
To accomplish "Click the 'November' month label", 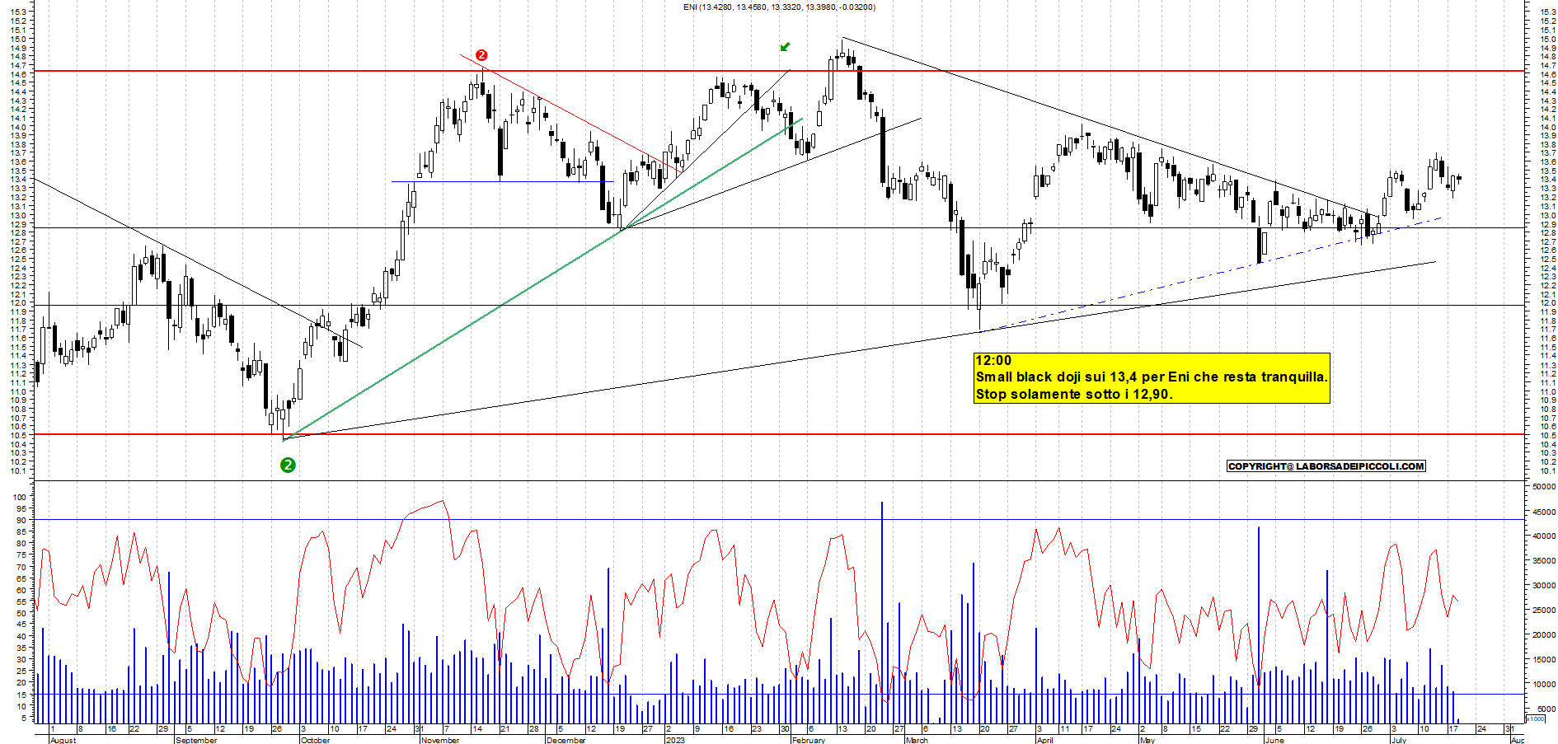I will 440,740.
